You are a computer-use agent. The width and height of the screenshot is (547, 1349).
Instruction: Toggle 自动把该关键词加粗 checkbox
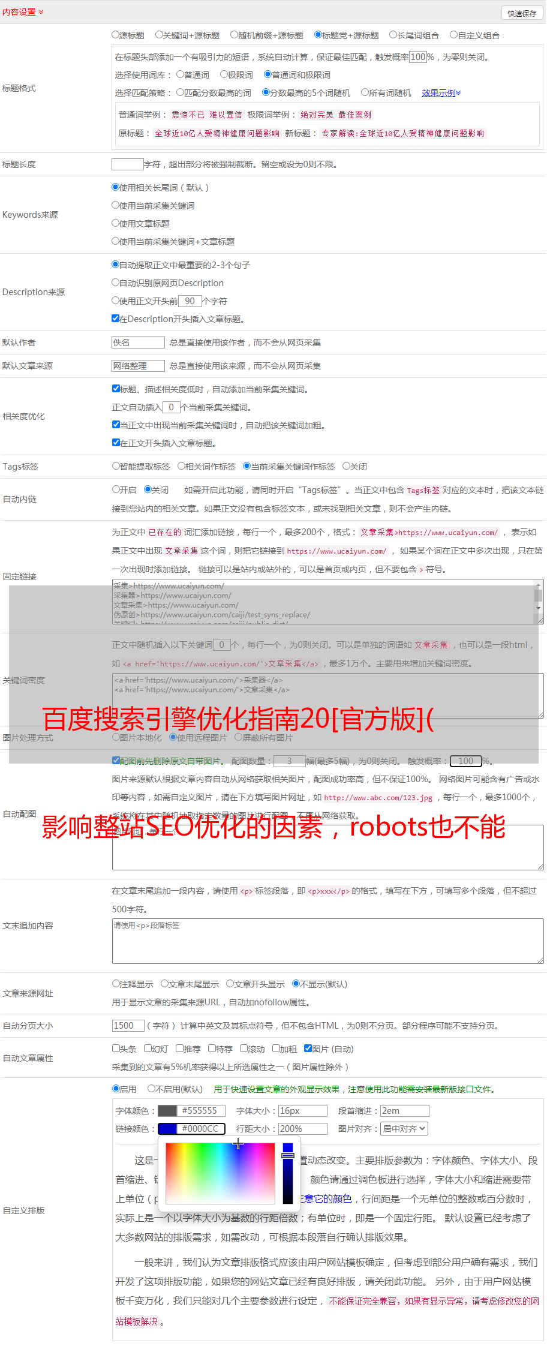116,425
